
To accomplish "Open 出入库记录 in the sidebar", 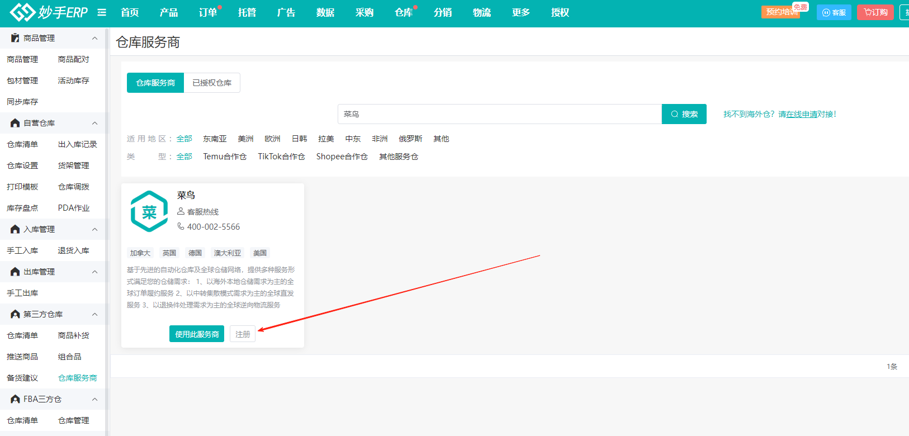I will coord(78,144).
